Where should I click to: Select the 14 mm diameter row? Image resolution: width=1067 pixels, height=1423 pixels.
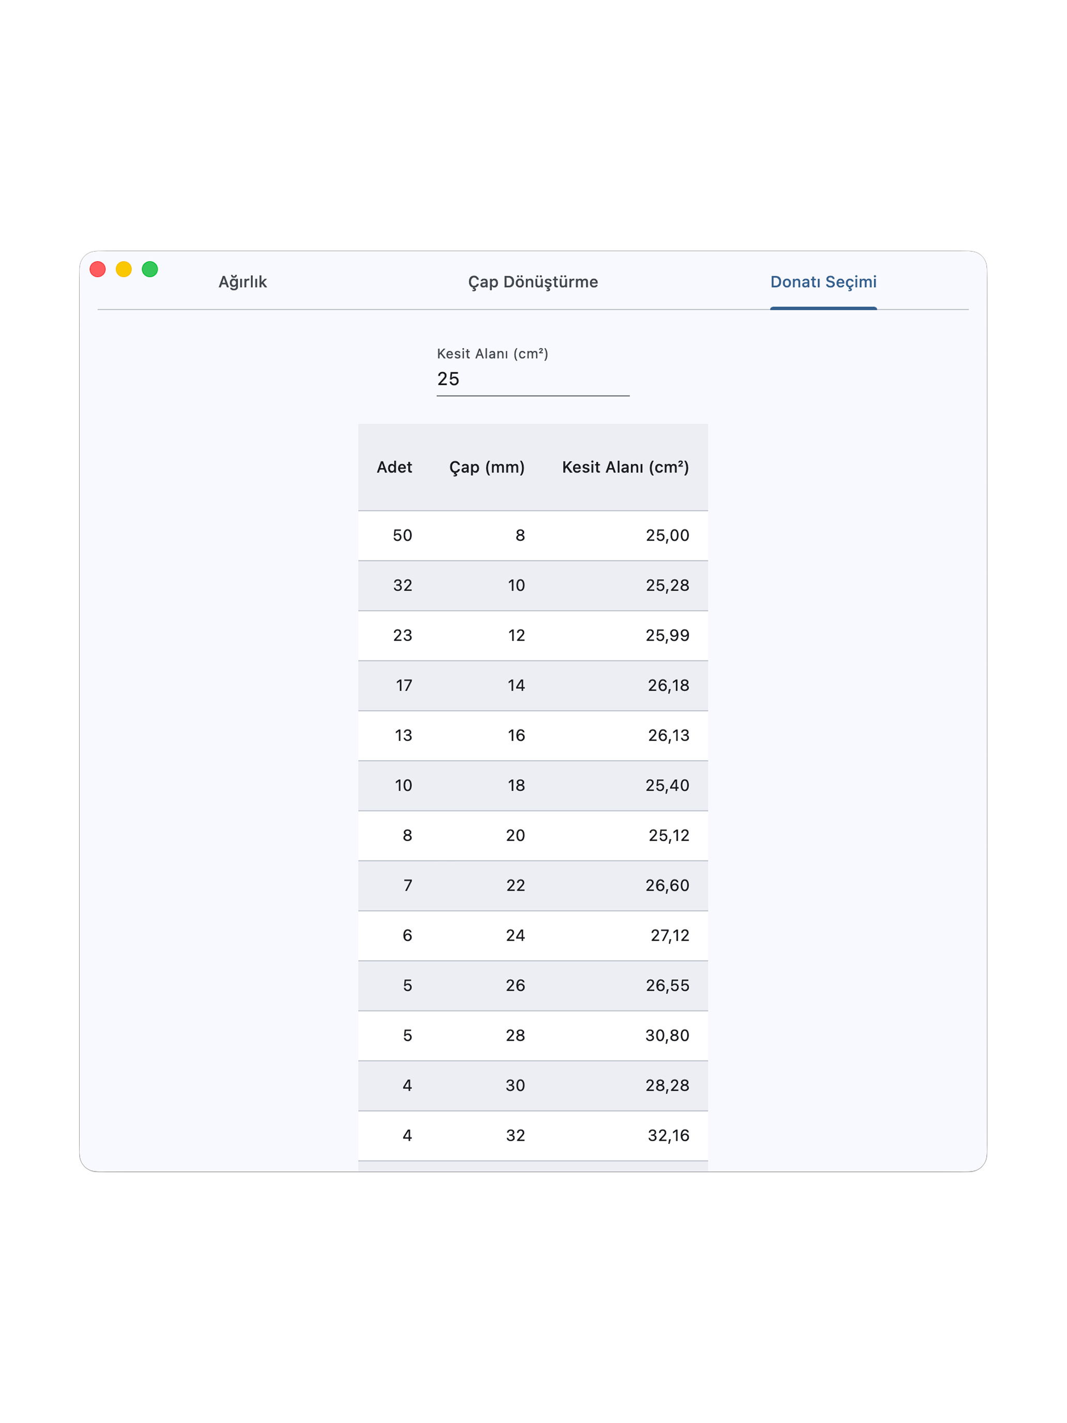pyautogui.click(x=533, y=686)
